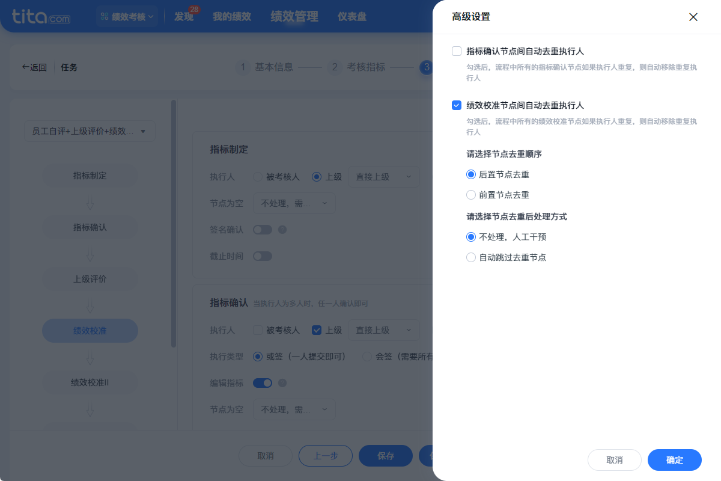Enable the 签名确认 toggle

coord(263,229)
